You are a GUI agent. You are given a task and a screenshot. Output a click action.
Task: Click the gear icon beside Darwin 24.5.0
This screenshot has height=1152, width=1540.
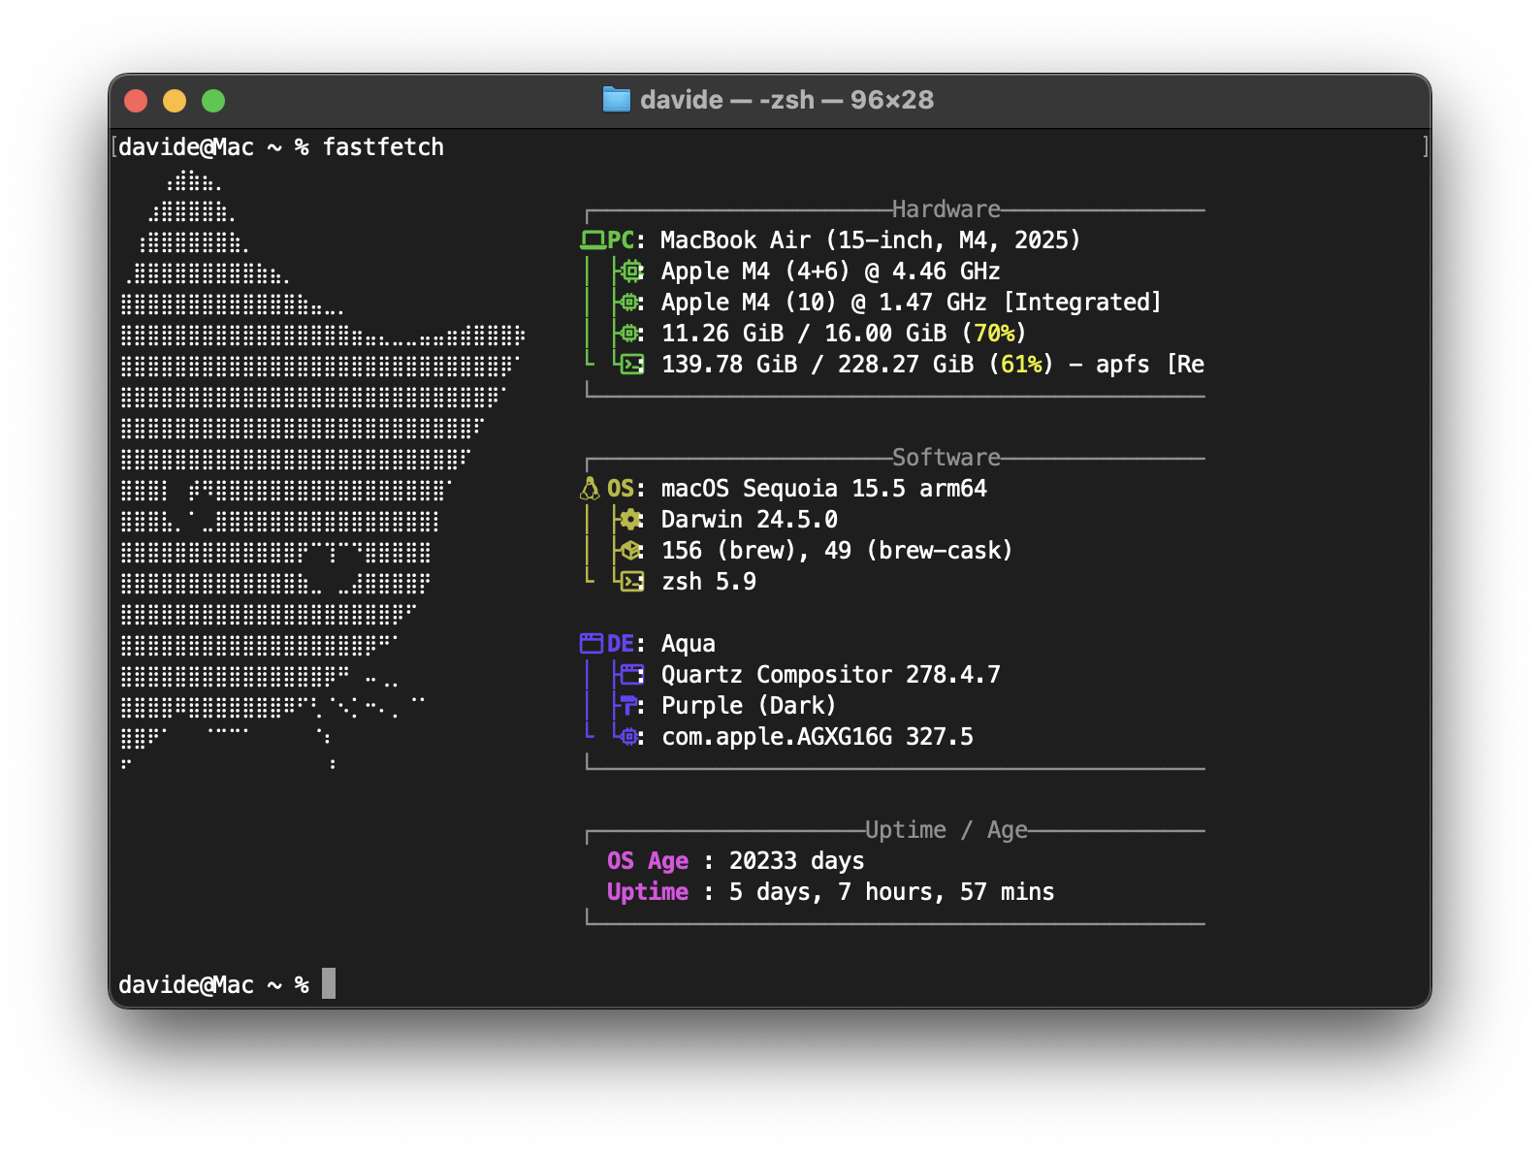click(x=631, y=519)
